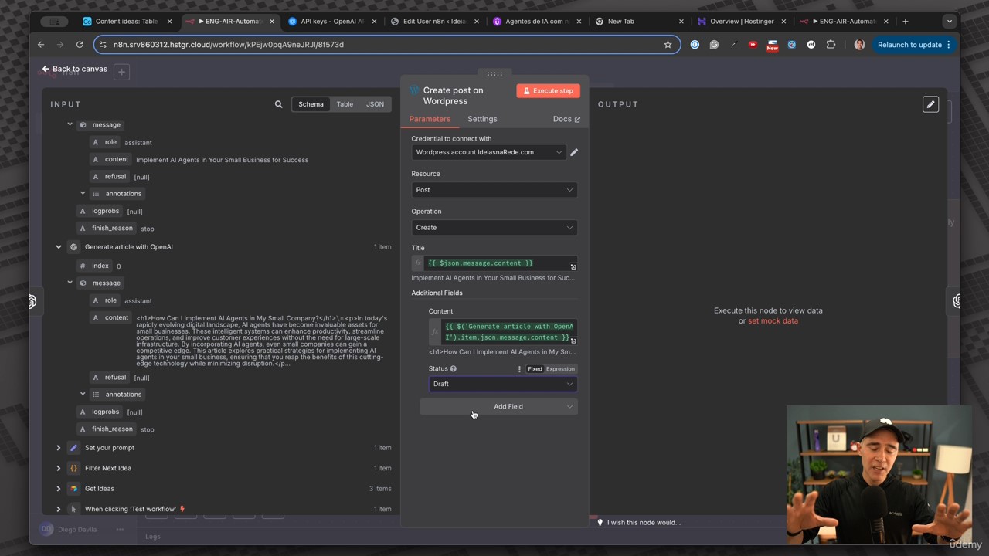The height and width of the screenshot is (556, 989).
Task: Switch to Agentes de IA com n8n browser tab
Action: click(x=538, y=22)
